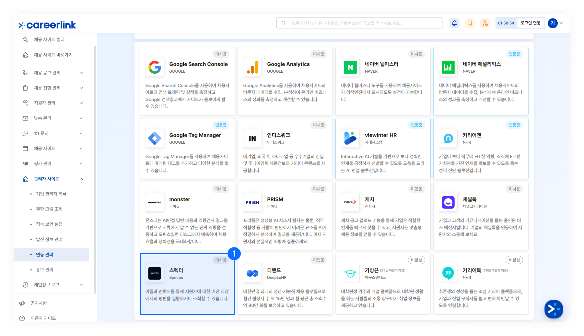Click the 캐치 logo icon
Image resolution: width=584 pixels, height=336 pixels.
pyautogui.click(x=350, y=202)
